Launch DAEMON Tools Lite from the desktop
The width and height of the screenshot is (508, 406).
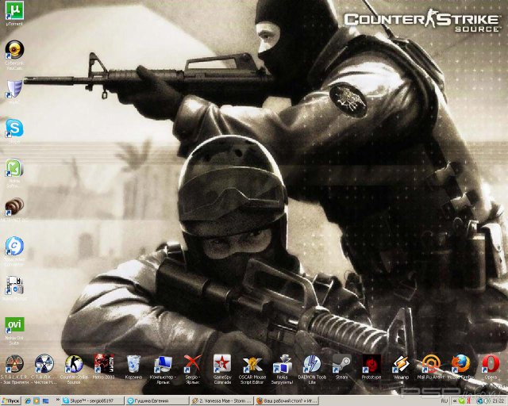coord(311,364)
